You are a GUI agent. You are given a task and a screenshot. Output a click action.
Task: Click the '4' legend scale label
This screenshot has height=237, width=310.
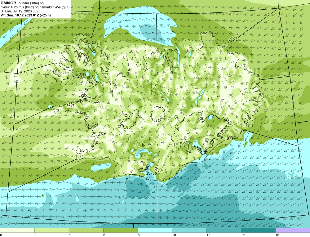pyautogui.click(x=70, y=235)
